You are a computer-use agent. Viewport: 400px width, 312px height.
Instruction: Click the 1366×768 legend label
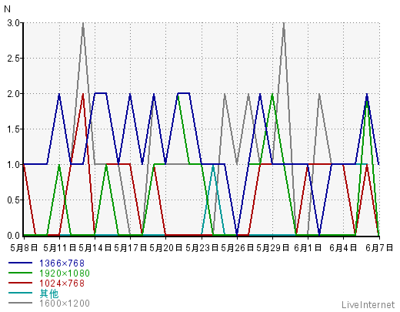point(62,263)
